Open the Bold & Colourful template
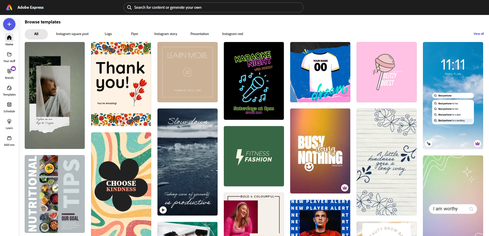The width and height of the screenshot is (489, 236). point(254,214)
